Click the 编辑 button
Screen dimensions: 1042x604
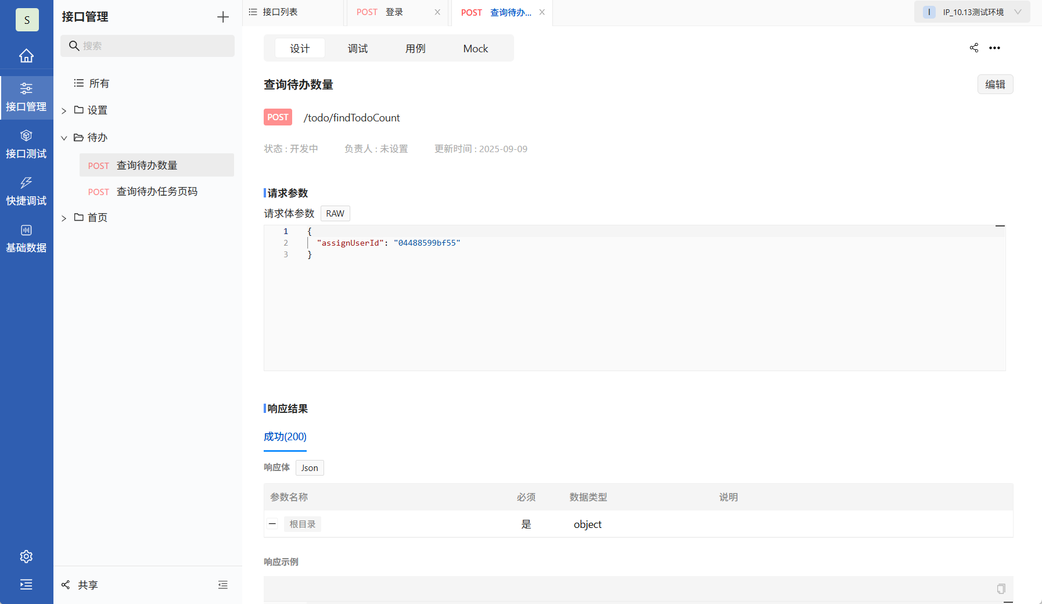tap(995, 84)
